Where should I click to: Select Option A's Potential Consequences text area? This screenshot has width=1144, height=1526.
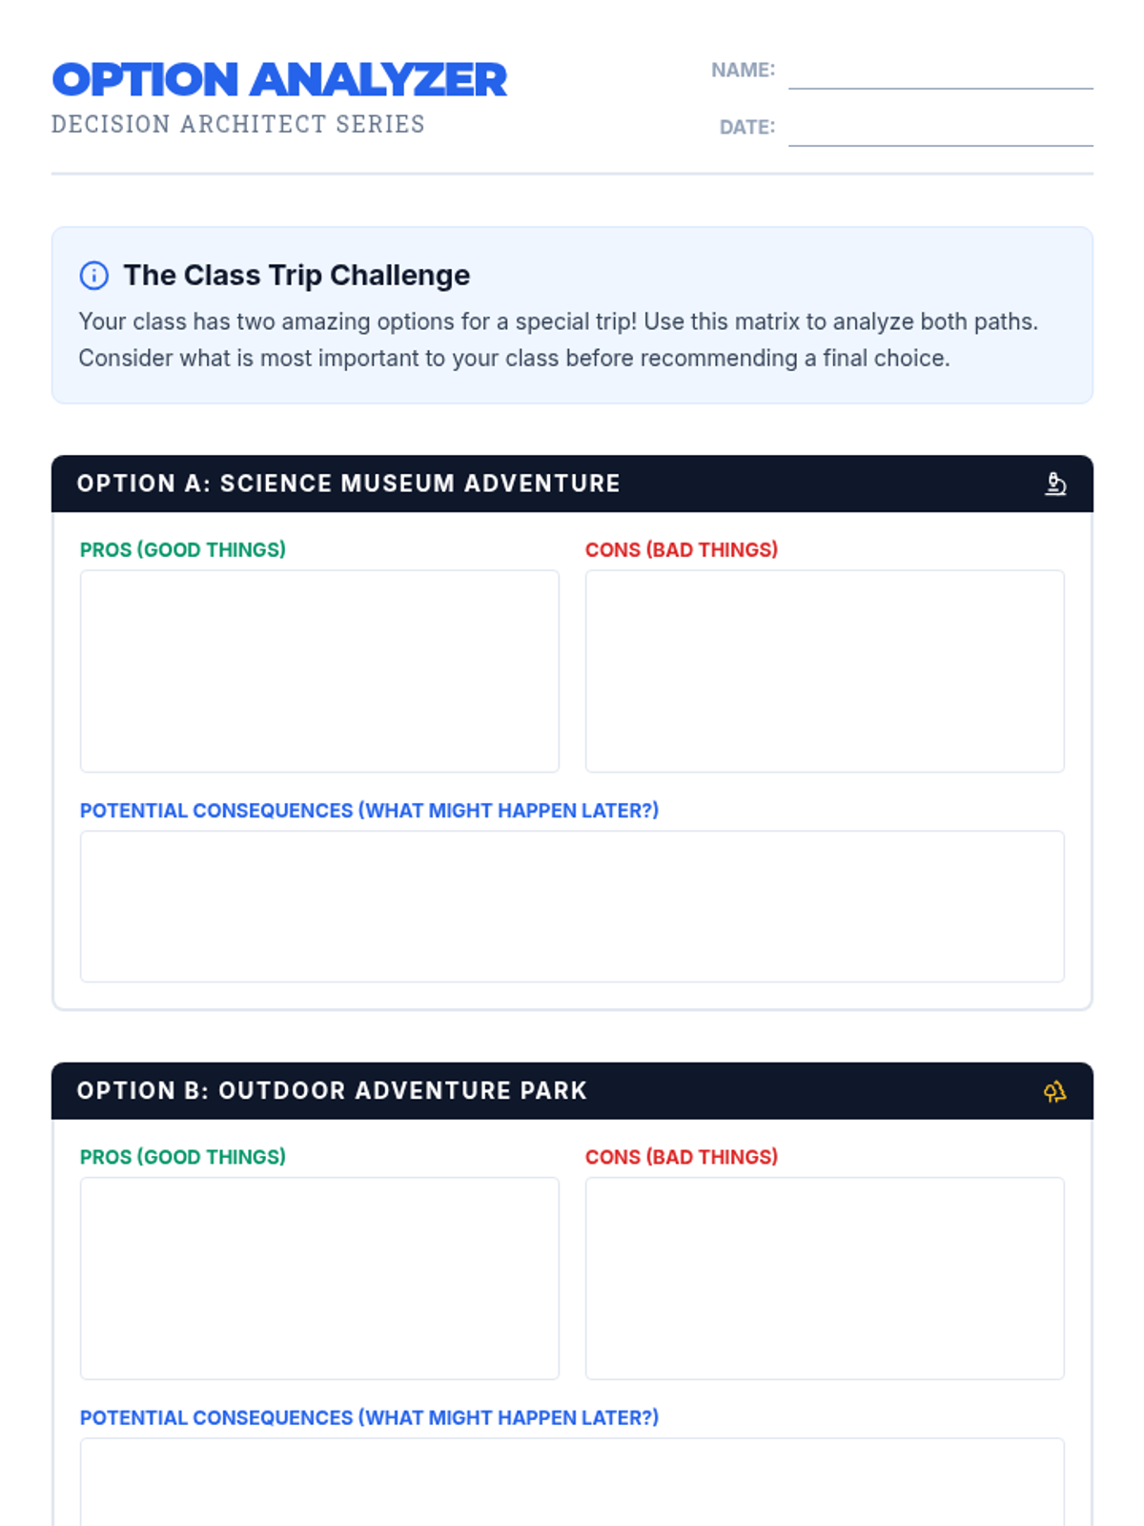[x=572, y=906]
